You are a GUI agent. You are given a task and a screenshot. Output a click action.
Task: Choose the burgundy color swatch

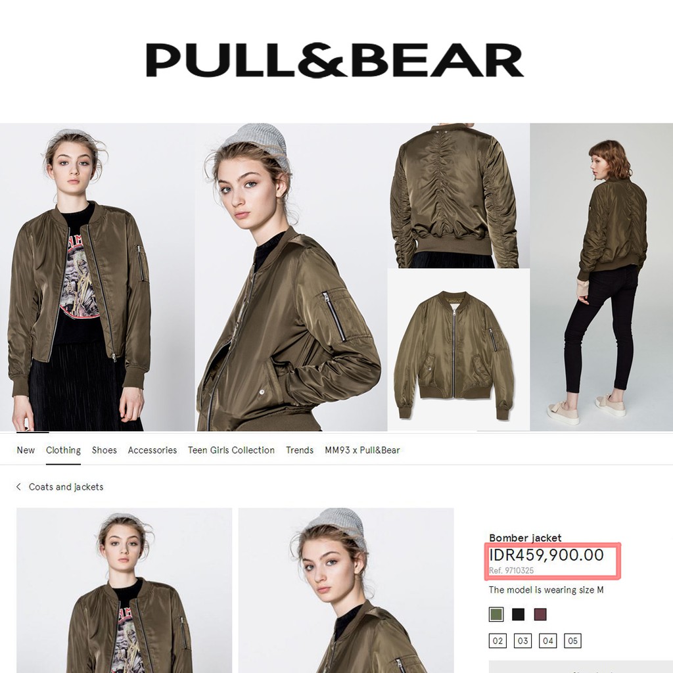click(540, 615)
